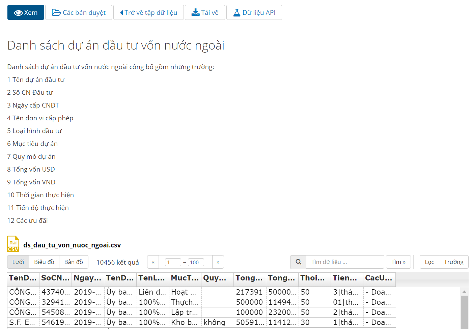Image resolution: width=472 pixels, height=329 pixels.
Task: Go back via Trở về tập dữ liệu
Action: [x=148, y=12]
